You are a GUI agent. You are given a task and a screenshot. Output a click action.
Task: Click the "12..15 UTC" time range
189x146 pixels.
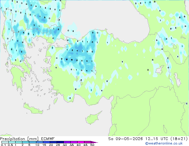tap(157, 139)
